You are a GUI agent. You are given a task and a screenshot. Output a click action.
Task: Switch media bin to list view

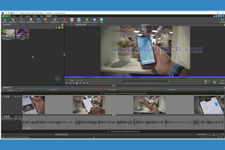click(x=62, y=27)
